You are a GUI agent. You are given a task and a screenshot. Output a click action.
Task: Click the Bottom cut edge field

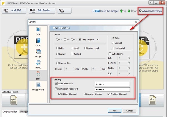(122, 63)
